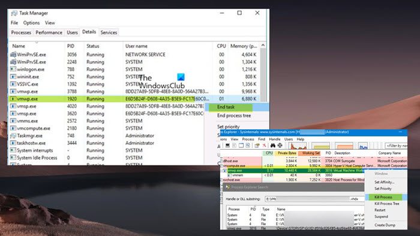This screenshot has height=236, width=420.
Task: Click the yellow commit history mini graph
Action: click(x=320, y=146)
